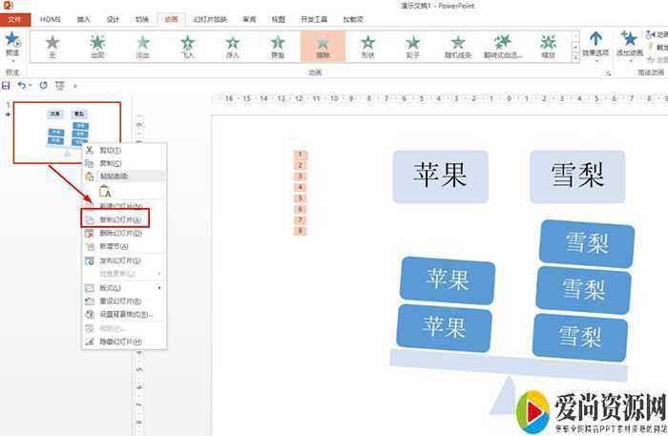Click the red 文件 file button
This screenshot has height=436, width=668.
point(15,19)
